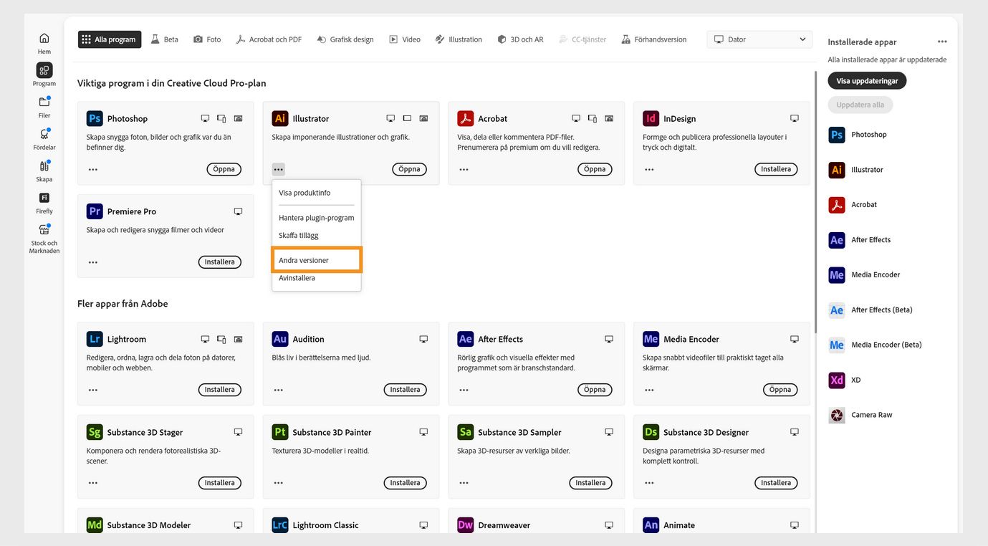Click Visa uppdateringar button

(867, 81)
